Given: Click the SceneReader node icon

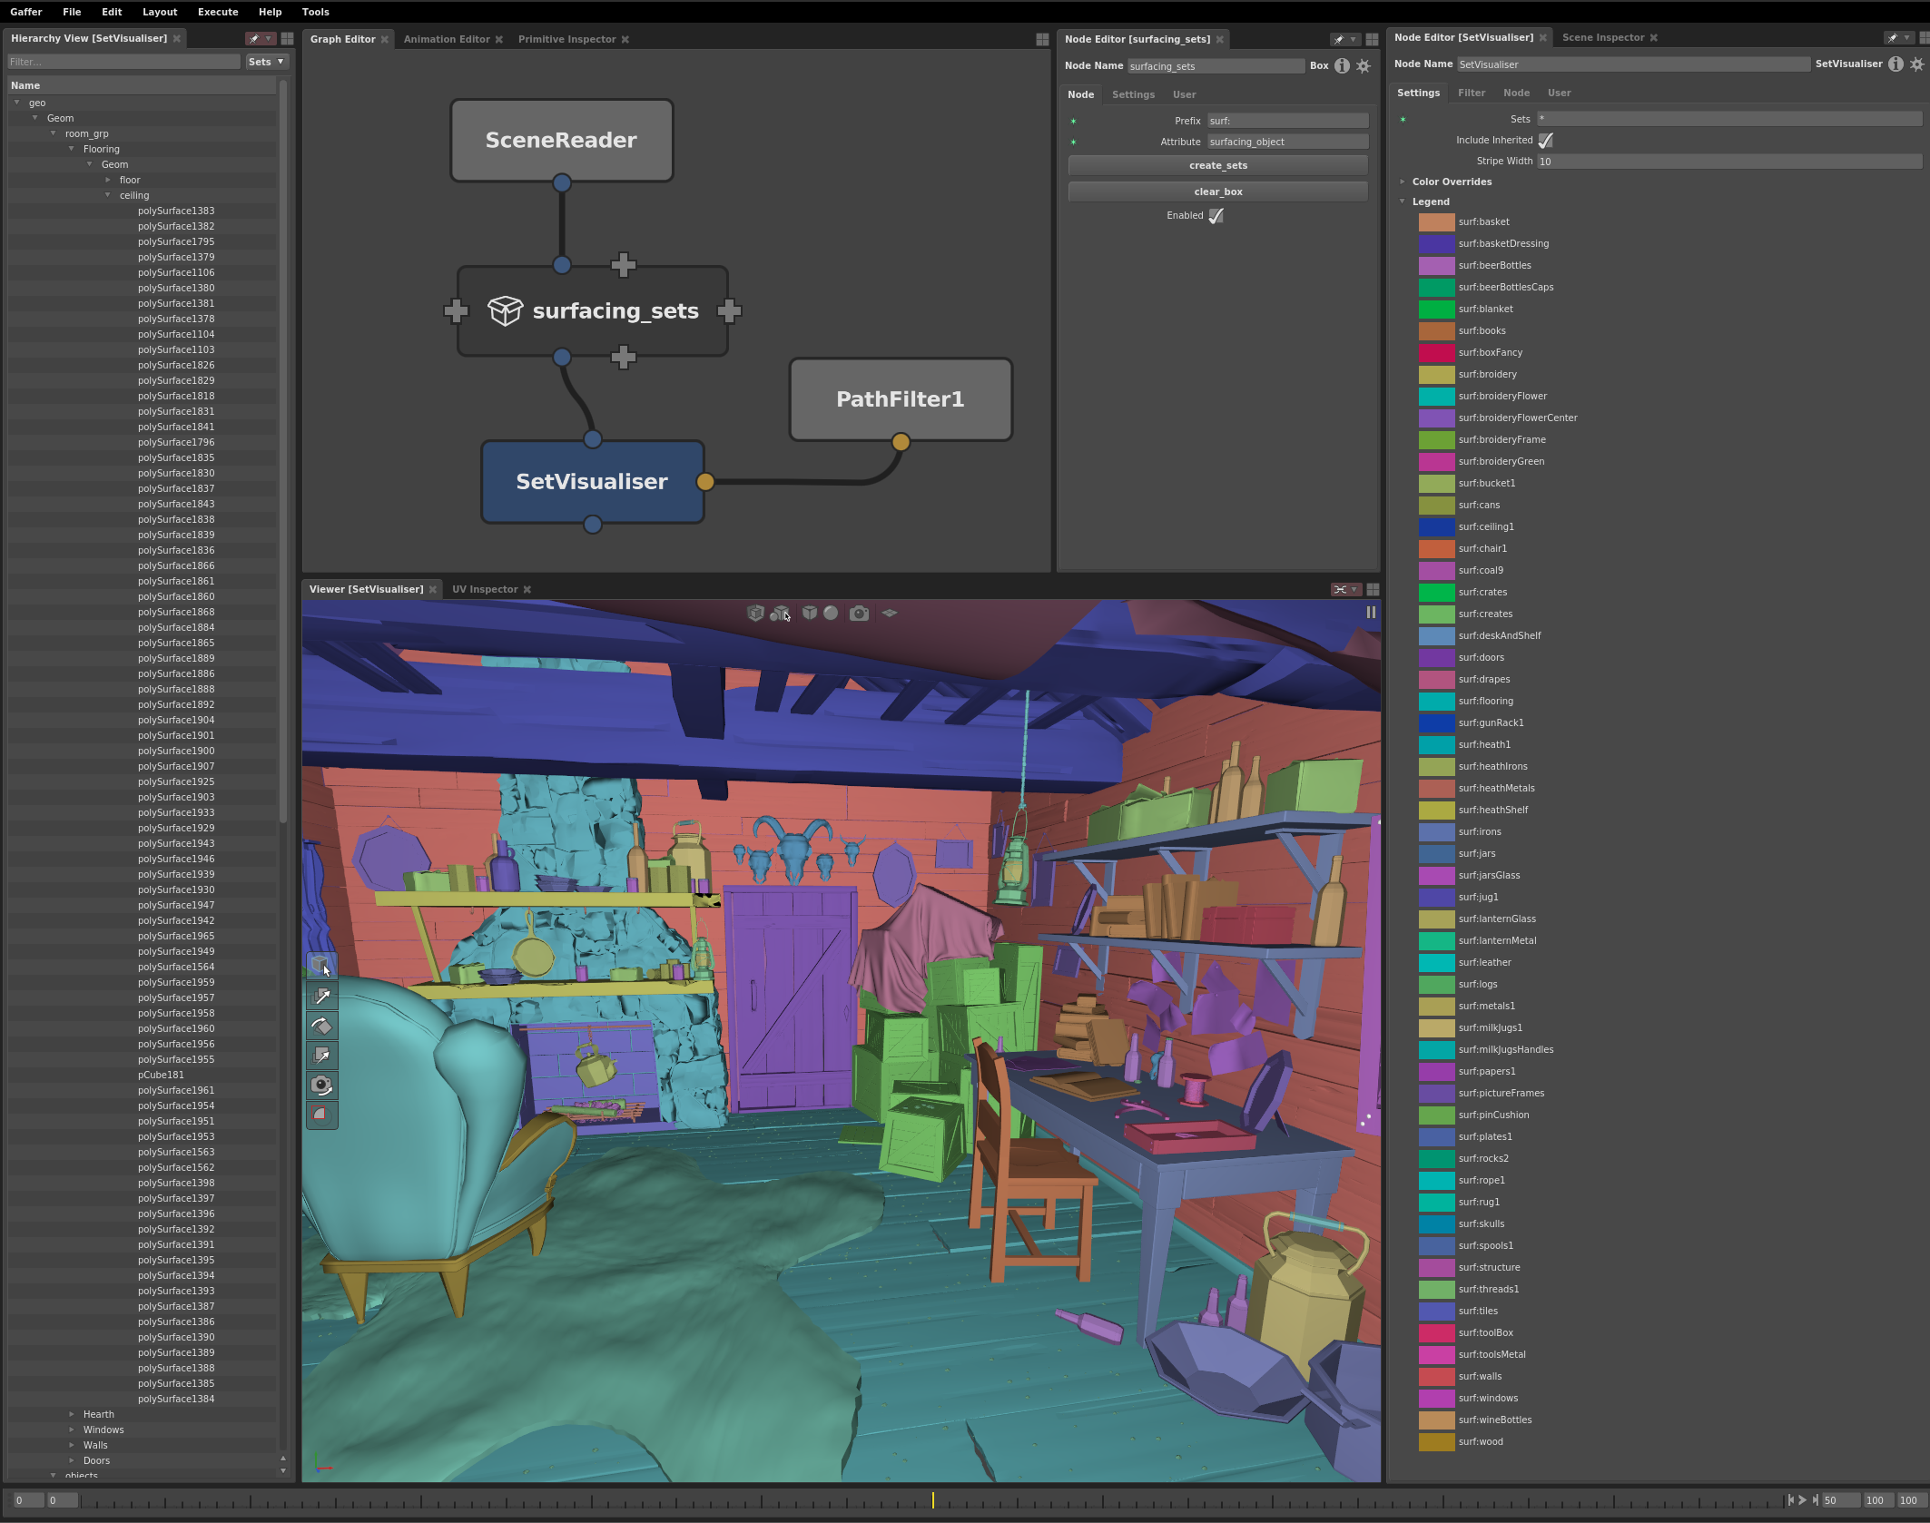Looking at the screenshot, I should pos(561,140).
